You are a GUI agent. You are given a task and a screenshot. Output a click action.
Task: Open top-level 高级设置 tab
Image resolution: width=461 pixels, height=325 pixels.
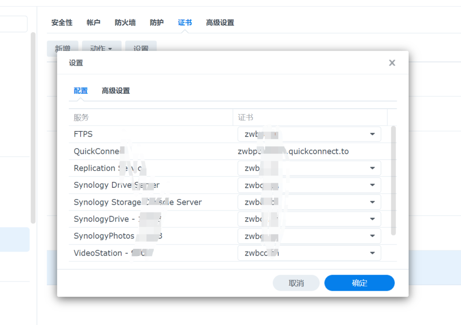tap(220, 23)
